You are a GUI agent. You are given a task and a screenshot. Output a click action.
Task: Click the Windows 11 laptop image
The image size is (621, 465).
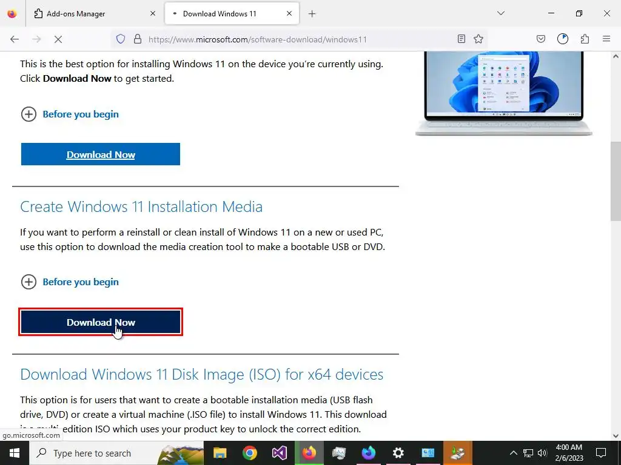[x=503, y=94]
